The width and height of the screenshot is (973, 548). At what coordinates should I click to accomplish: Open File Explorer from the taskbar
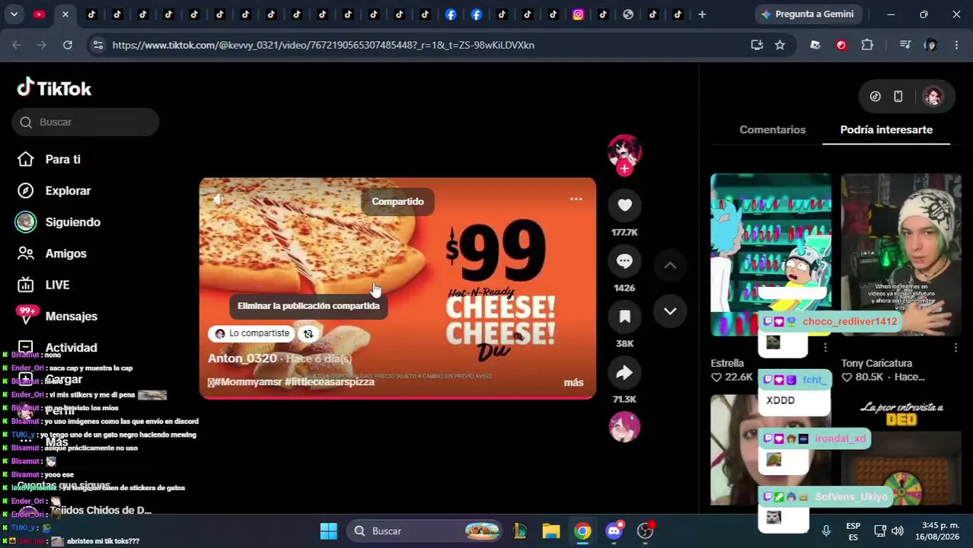point(550,530)
